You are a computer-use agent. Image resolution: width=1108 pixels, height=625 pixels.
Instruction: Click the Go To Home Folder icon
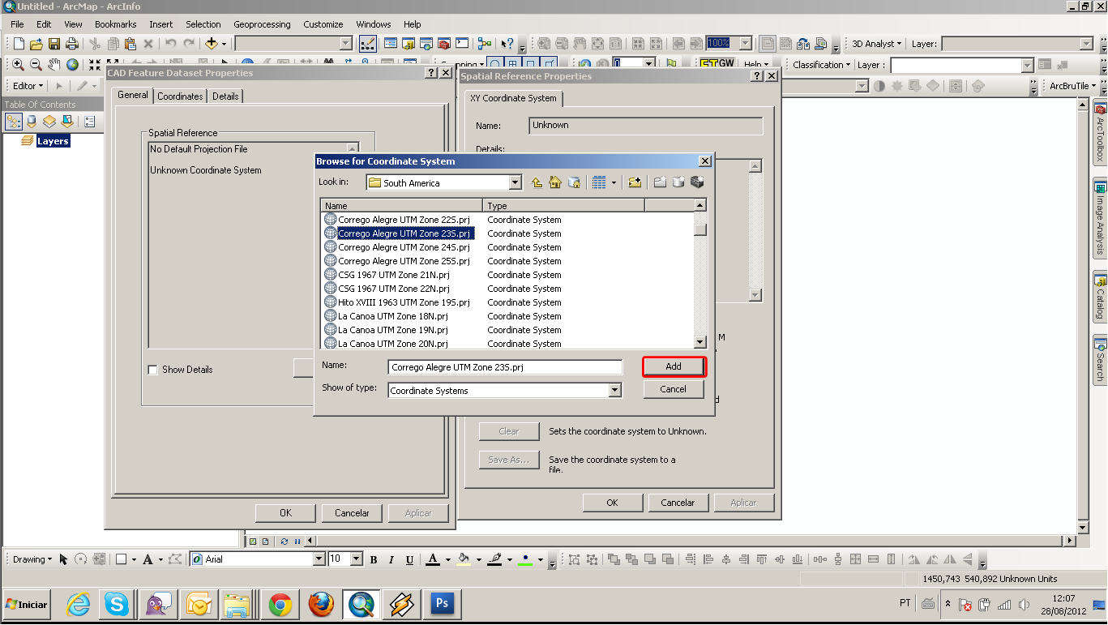pos(555,183)
